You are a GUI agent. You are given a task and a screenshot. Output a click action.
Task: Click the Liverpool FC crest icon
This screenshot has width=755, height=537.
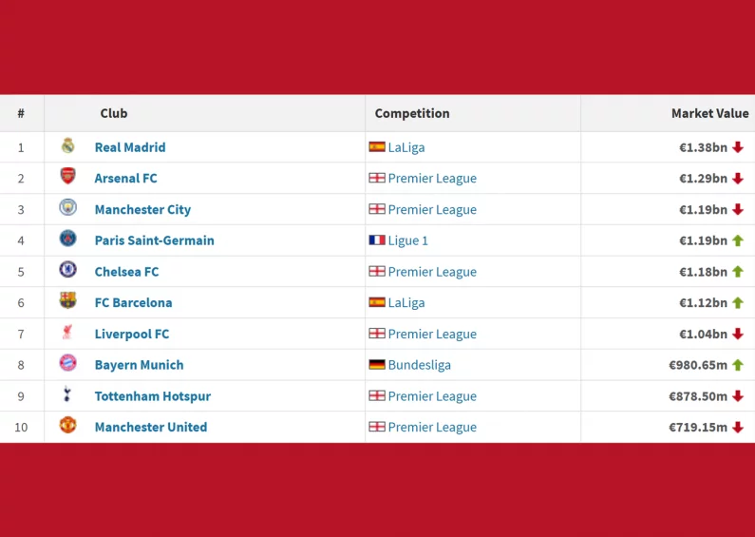tap(67, 333)
